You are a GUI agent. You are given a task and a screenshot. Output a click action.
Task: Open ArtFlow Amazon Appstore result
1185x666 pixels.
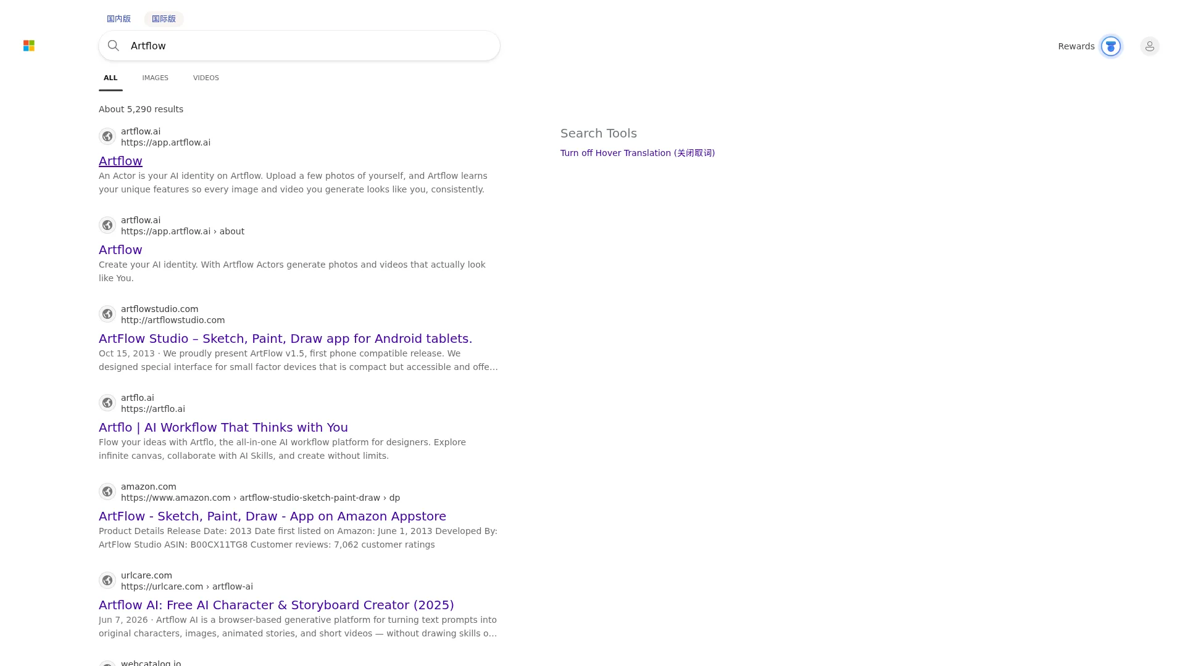click(272, 516)
